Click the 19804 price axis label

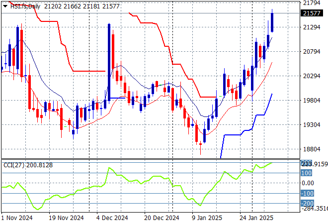pos(312,100)
